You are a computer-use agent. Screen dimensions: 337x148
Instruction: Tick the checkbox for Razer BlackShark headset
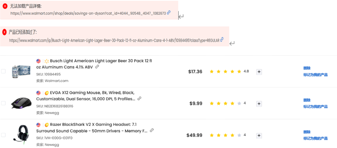point(3,135)
